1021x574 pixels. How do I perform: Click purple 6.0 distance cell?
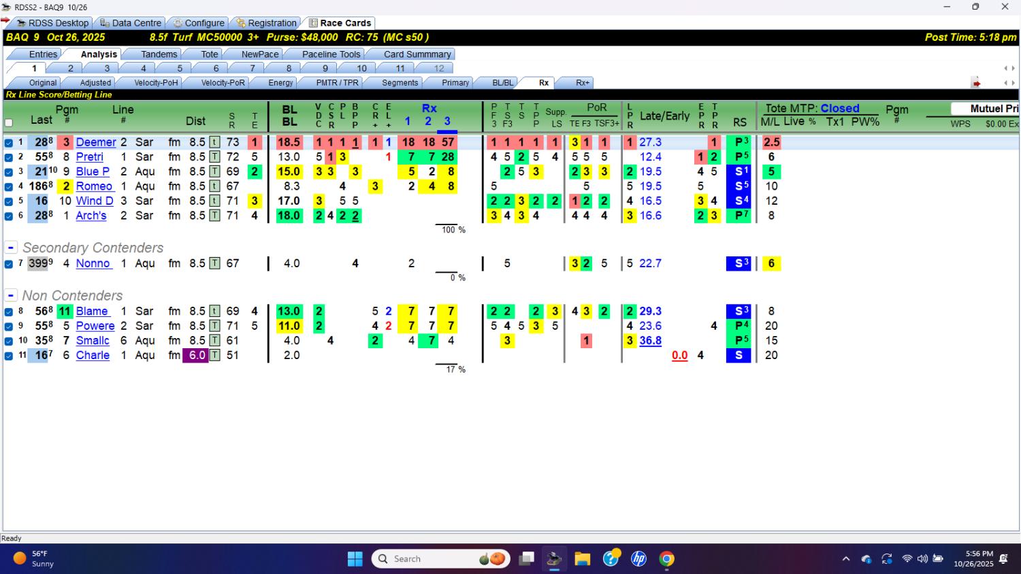tap(195, 355)
